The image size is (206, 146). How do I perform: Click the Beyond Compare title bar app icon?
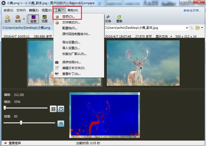coord(4,3)
